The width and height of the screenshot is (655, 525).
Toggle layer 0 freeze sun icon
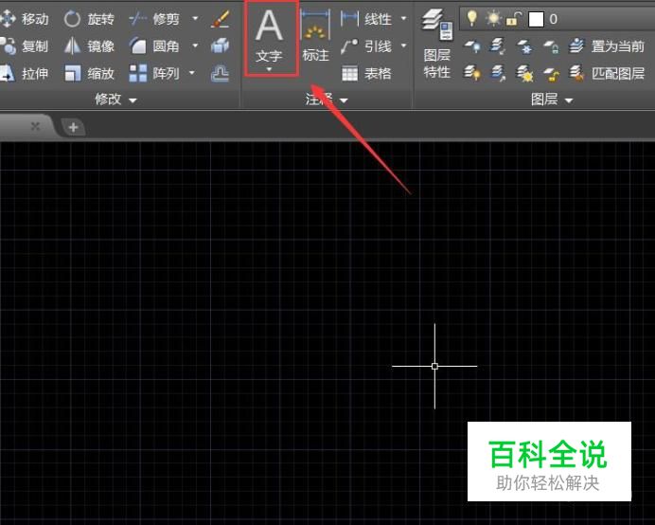click(493, 19)
